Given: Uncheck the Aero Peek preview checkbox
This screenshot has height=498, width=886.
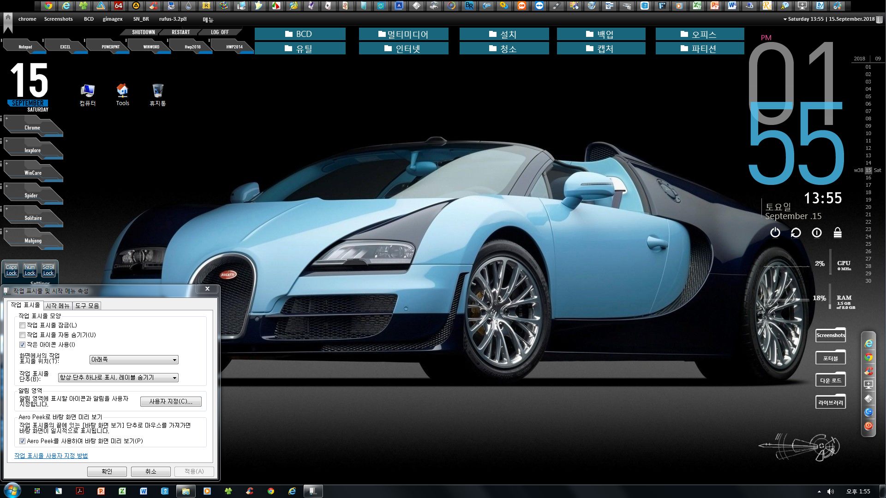Looking at the screenshot, I should [22, 441].
